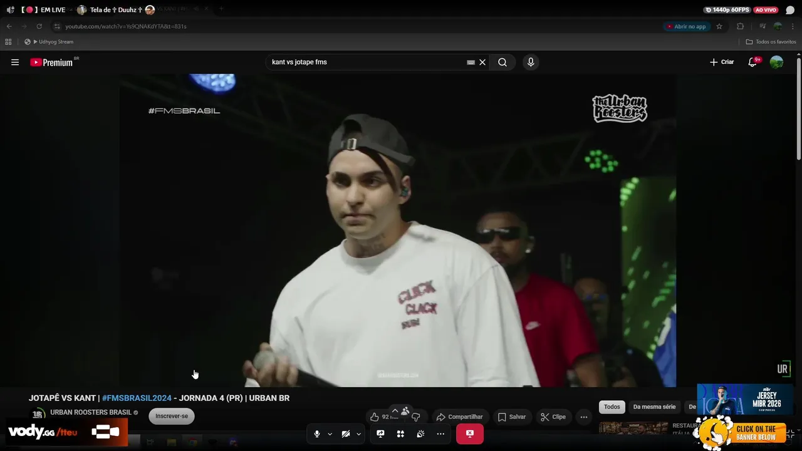The width and height of the screenshot is (802, 451).
Task: Dislike the video with thumbs down
Action: click(x=415, y=417)
